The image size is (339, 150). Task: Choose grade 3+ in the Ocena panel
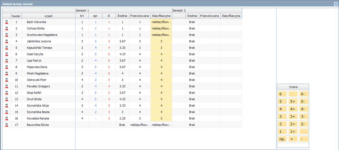[x=293, y=117]
